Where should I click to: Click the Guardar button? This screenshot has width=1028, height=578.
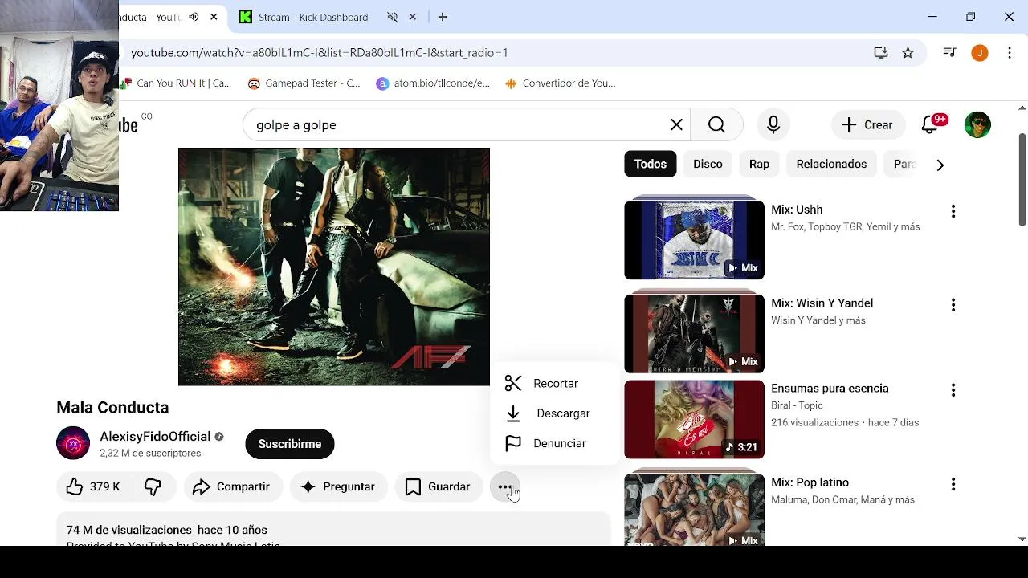click(439, 486)
